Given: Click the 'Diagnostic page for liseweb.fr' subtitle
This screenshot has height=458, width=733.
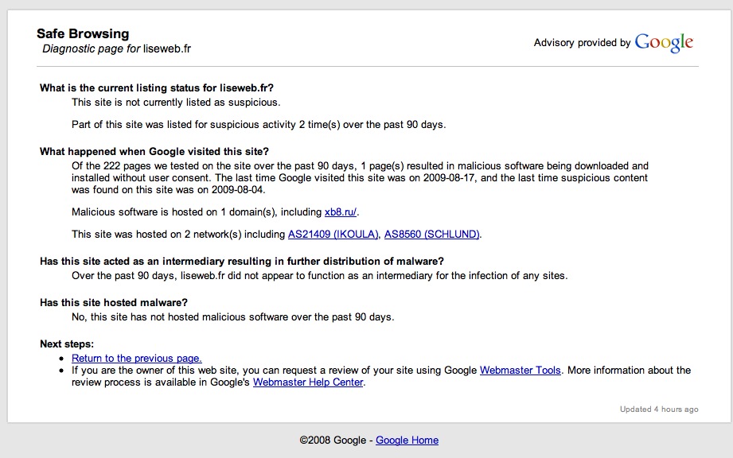Looking at the screenshot, I should (x=116, y=49).
